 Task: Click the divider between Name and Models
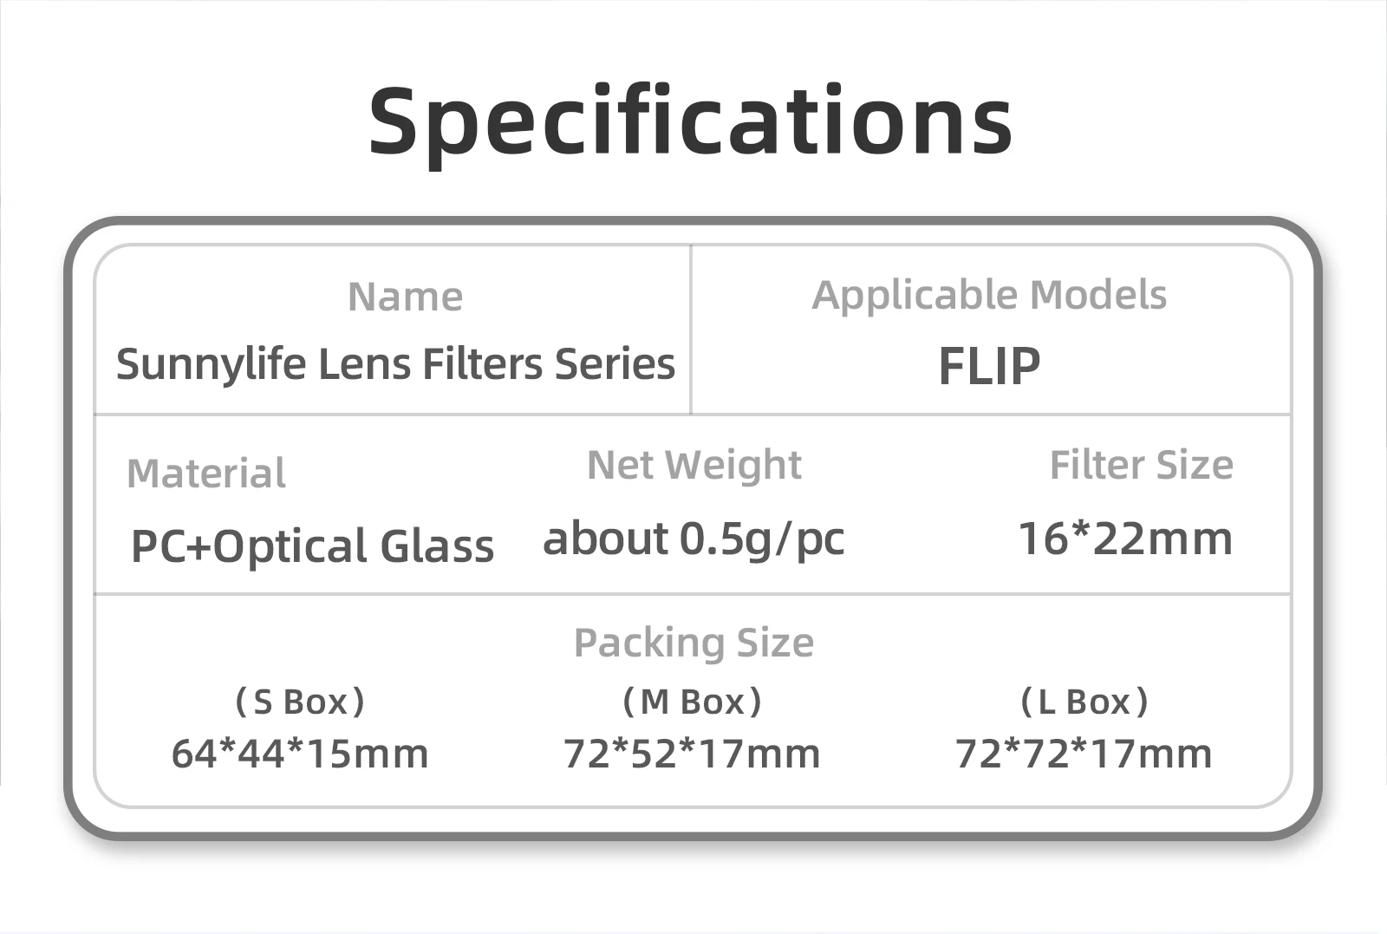pyautogui.click(x=691, y=330)
